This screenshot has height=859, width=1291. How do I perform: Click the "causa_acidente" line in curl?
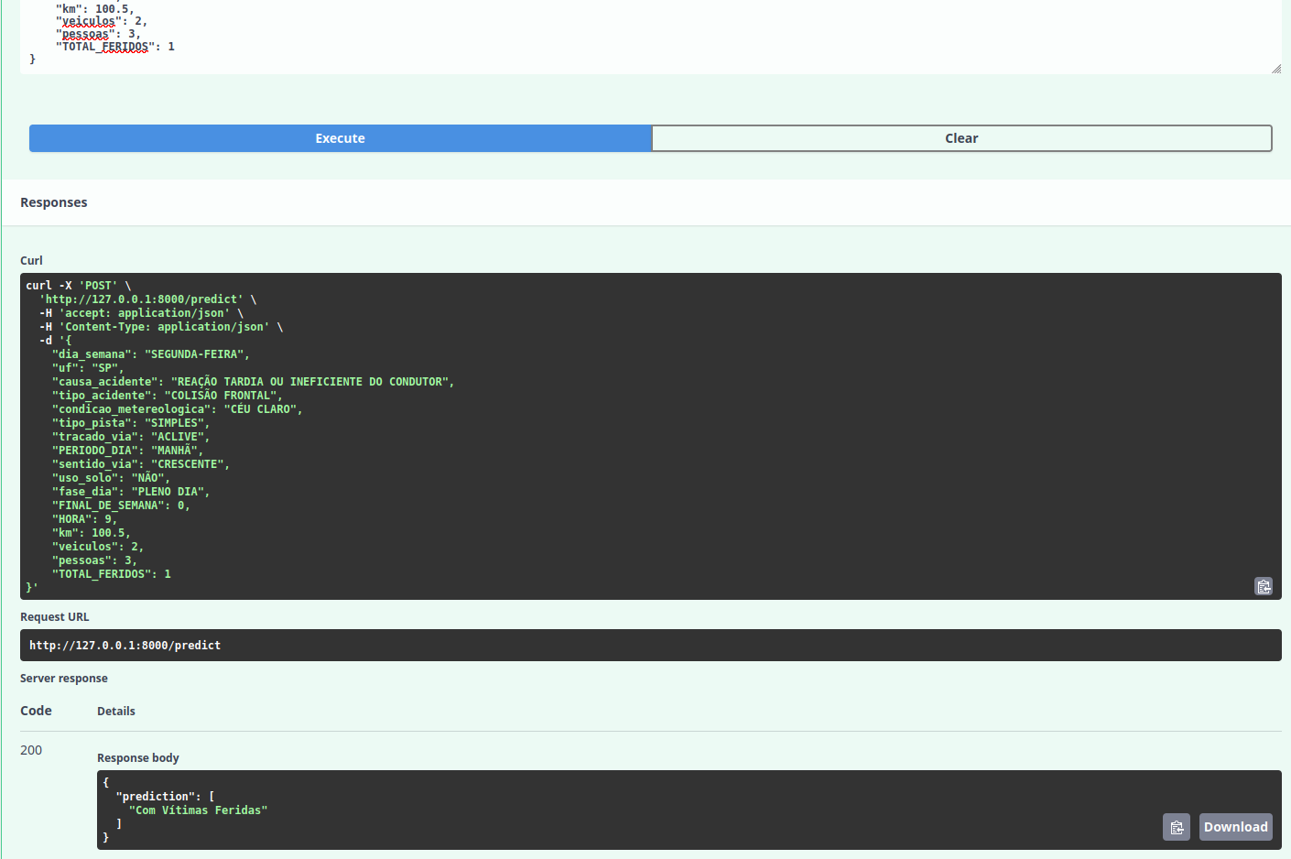click(x=253, y=382)
